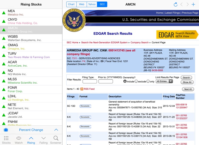Click the green up arrow beside WGBS
The image size is (199, 145).
tap(4, 38)
